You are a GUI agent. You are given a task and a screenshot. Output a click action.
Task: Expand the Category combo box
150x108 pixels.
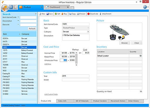pos(88,32)
